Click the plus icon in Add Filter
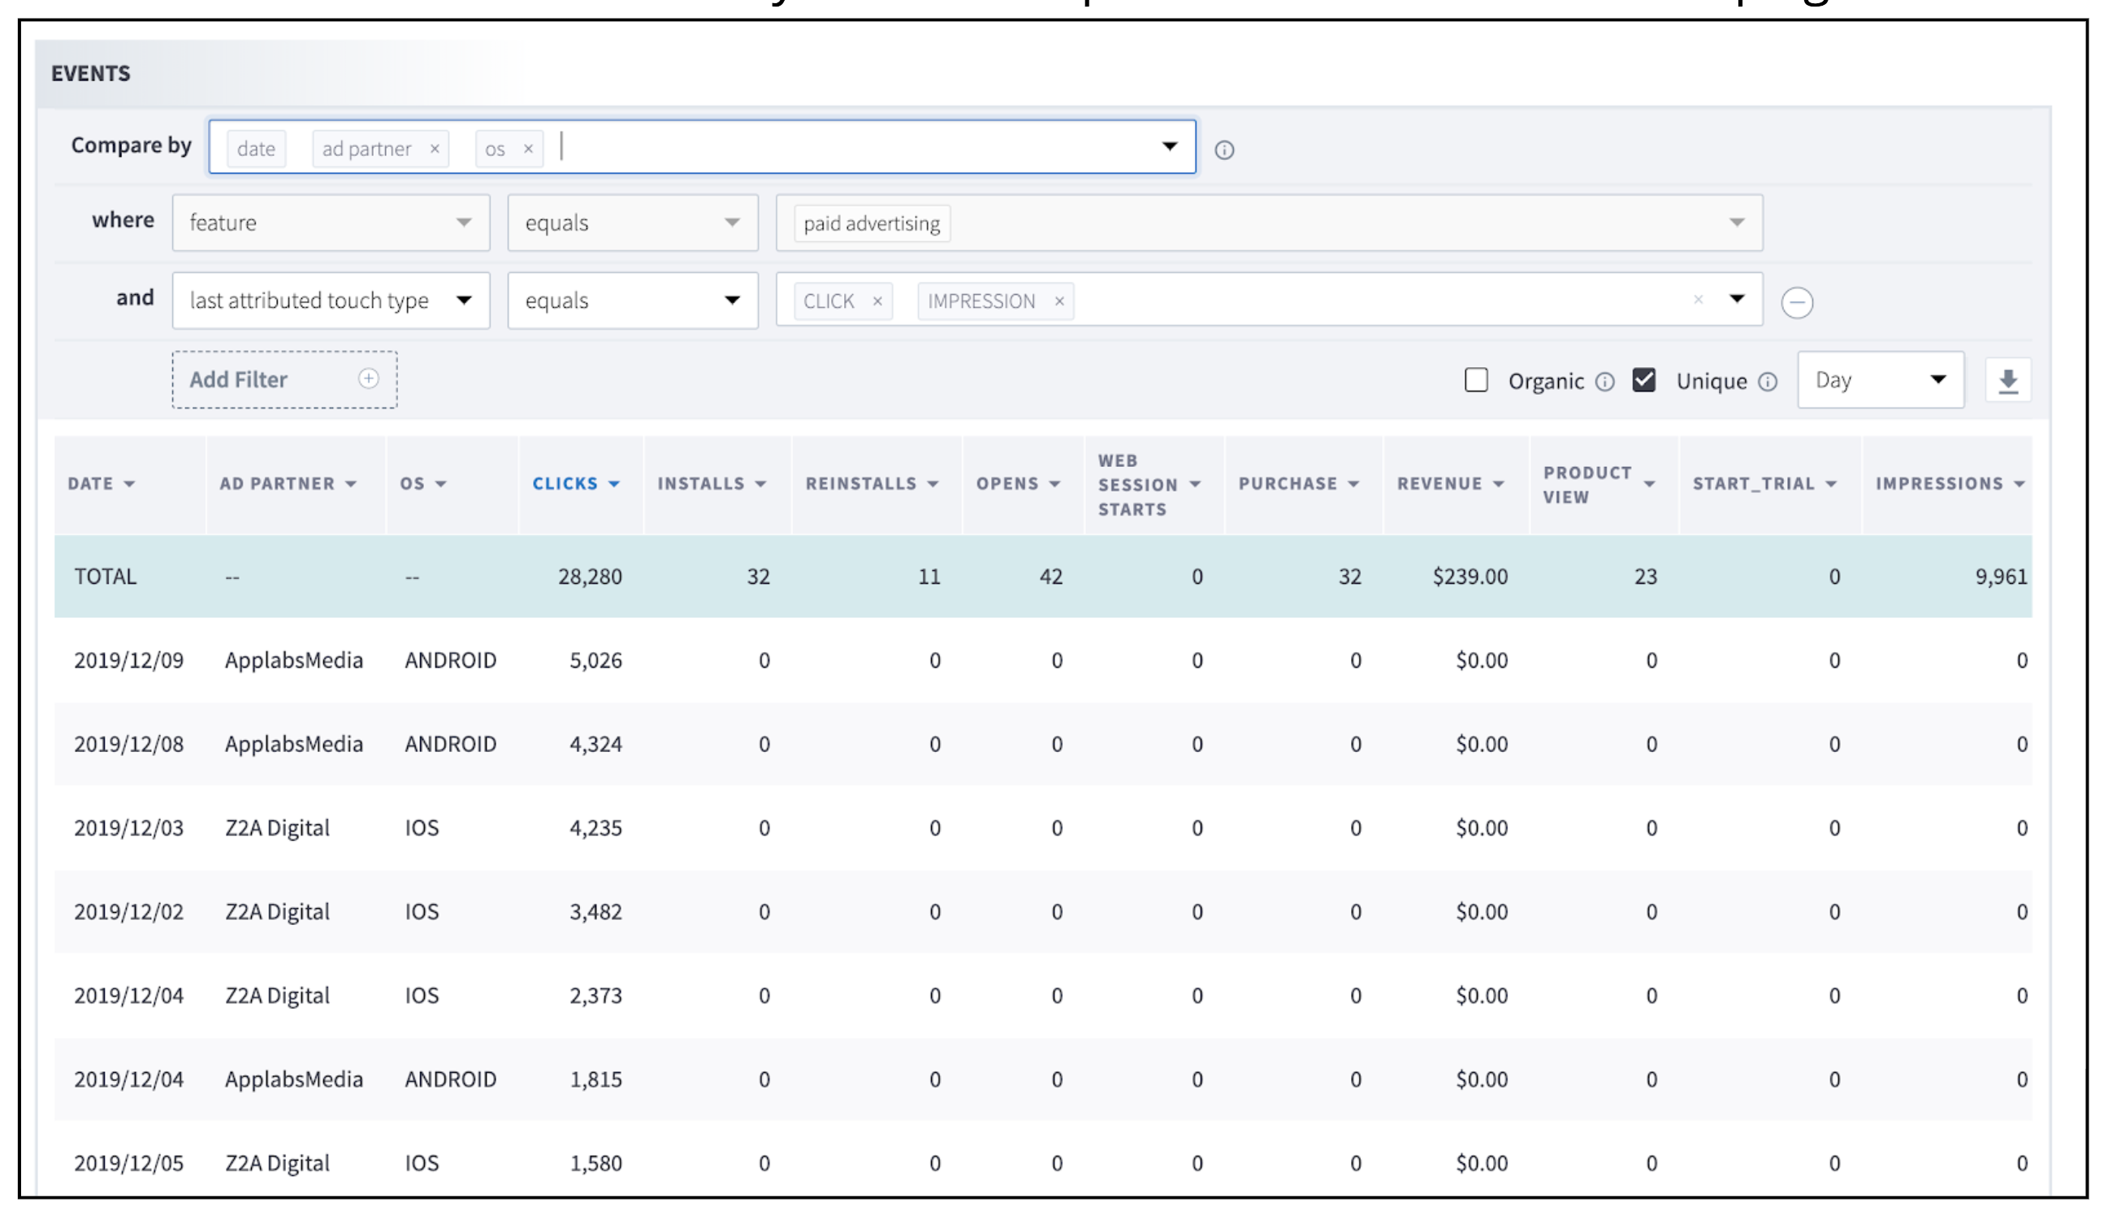 (x=368, y=378)
